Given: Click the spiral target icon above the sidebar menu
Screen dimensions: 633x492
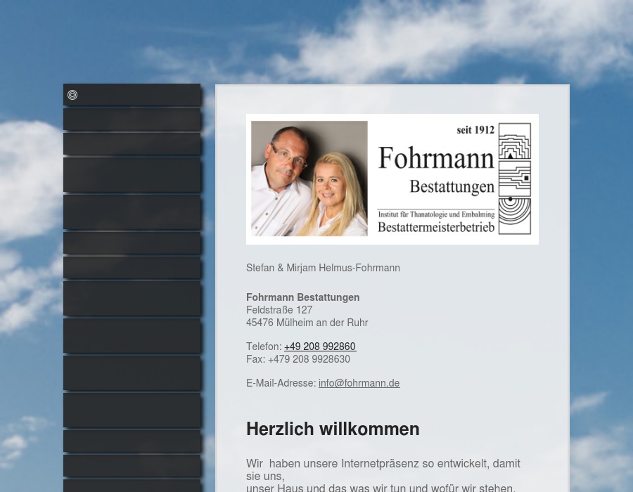Looking at the screenshot, I should click(x=72, y=95).
